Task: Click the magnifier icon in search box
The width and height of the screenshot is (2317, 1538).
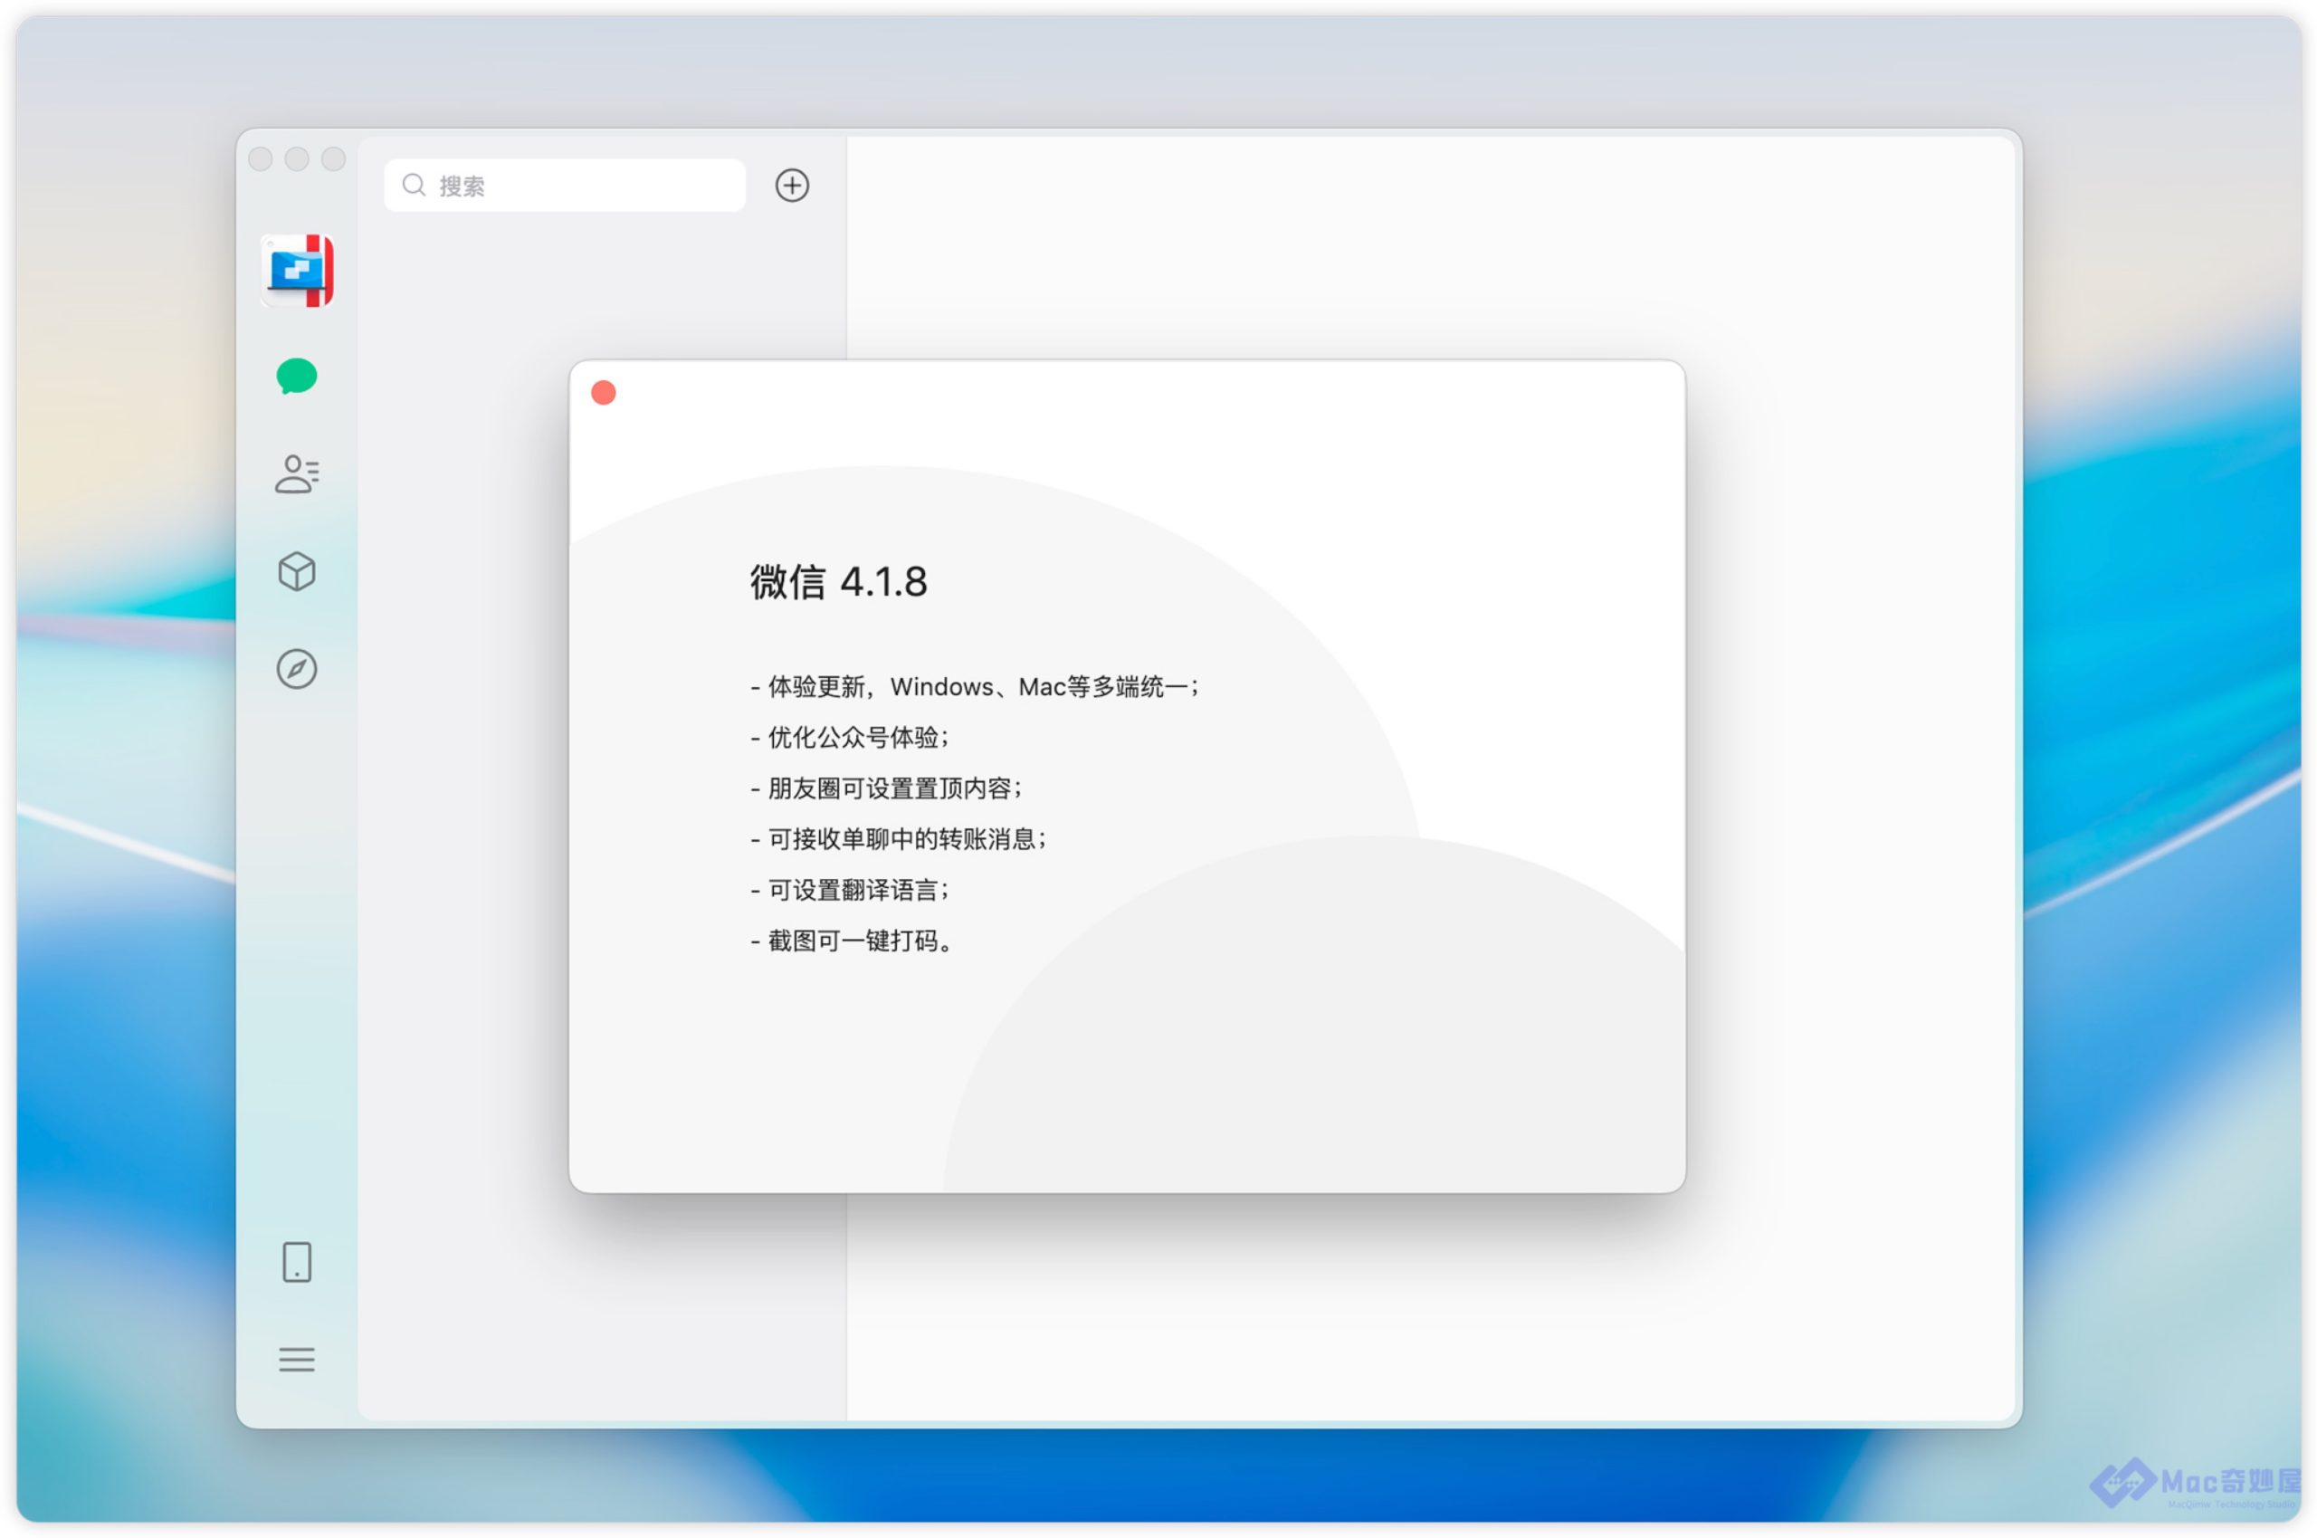Action: click(x=414, y=186)
